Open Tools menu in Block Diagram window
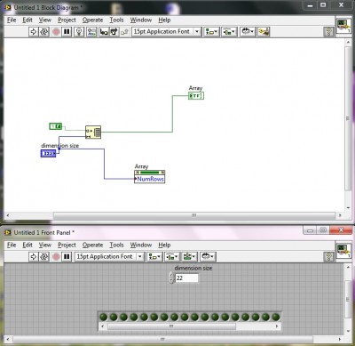The width and height of the screenshot is (355, 346). 116,20
